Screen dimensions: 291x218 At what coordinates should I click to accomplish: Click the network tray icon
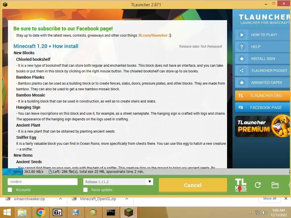[x=257, y=212]
